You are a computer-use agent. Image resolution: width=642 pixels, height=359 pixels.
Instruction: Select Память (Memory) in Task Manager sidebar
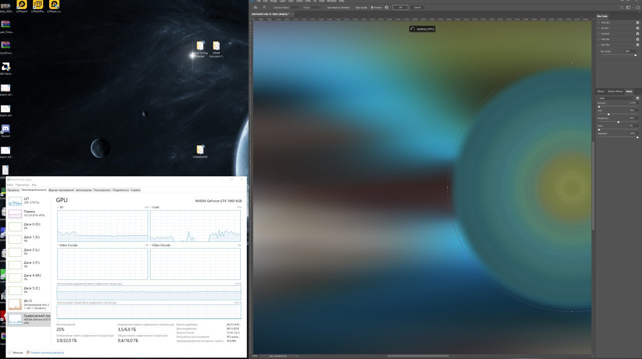[29, 213]
